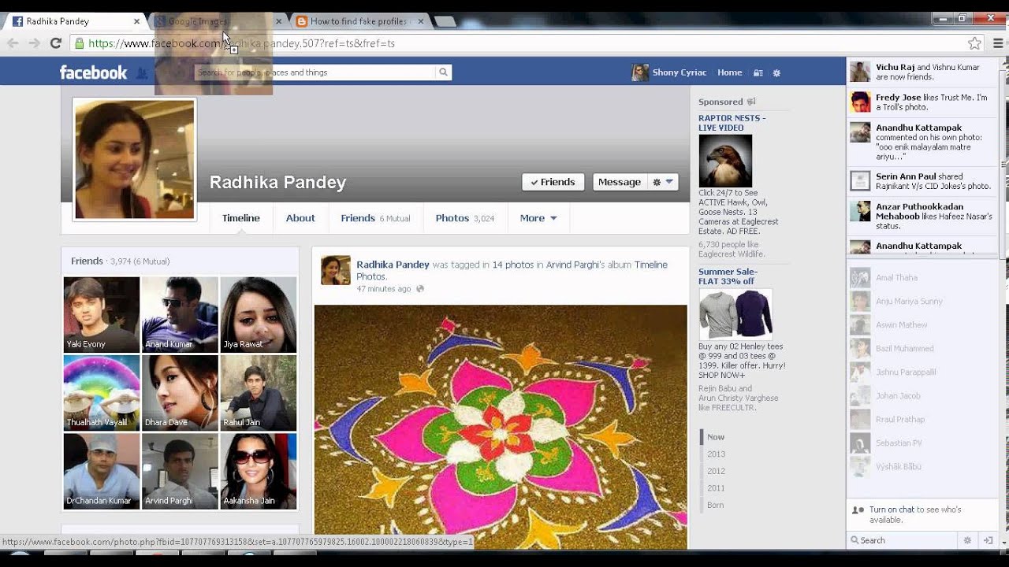Open the Friends tab with 6 Mutual
The height and width of the screenshot is (567, 1009).
click(x=375, y=218)
